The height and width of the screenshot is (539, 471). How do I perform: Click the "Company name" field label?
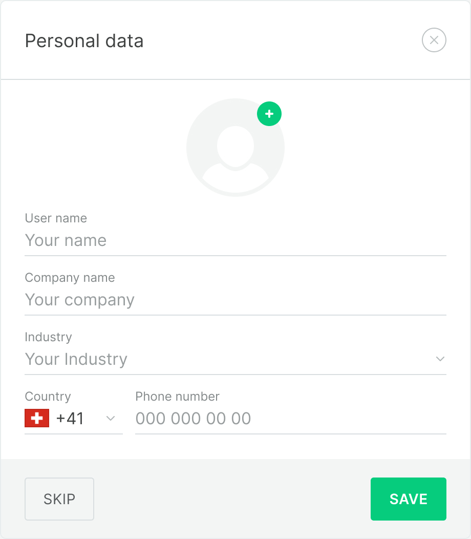(70, 278)
